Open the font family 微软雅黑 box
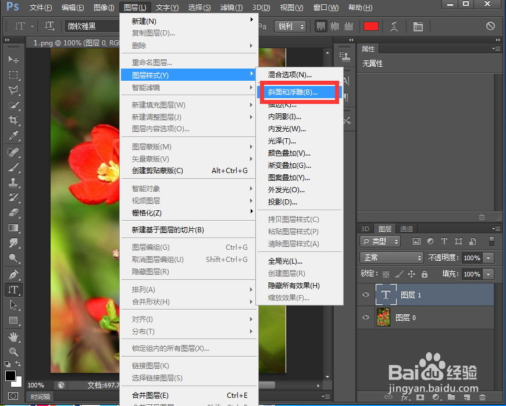 (x=92, y=26)
